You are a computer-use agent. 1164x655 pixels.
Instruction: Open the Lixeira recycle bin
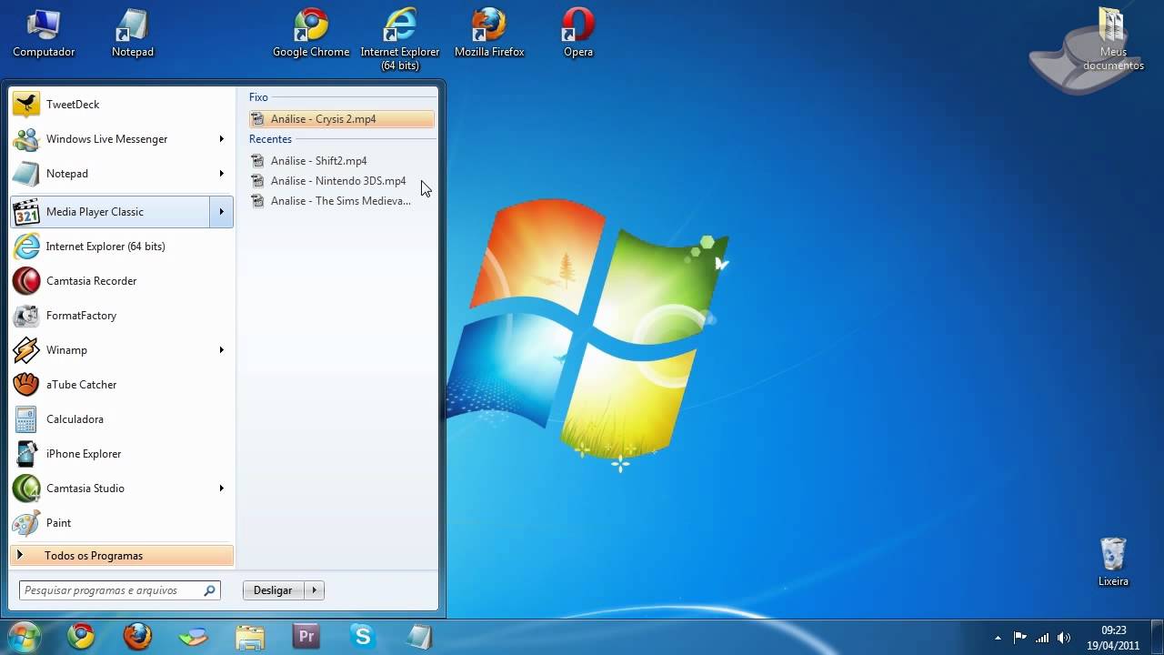tap(1113, 562)
